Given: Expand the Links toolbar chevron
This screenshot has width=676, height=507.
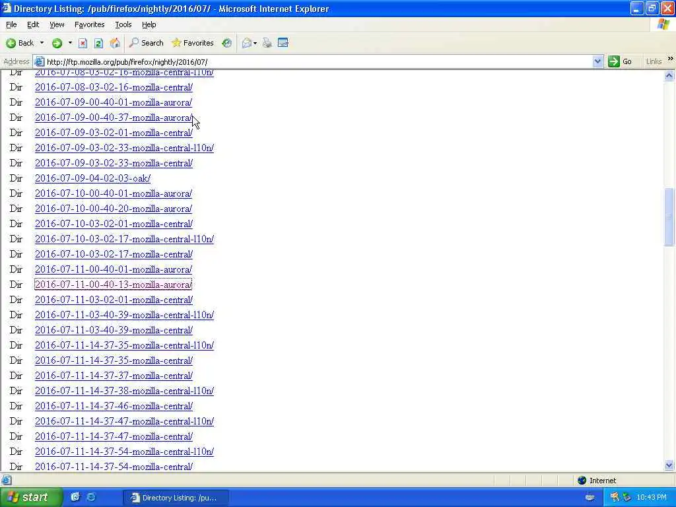Looking at the screenshot, I should click(671, 59).
